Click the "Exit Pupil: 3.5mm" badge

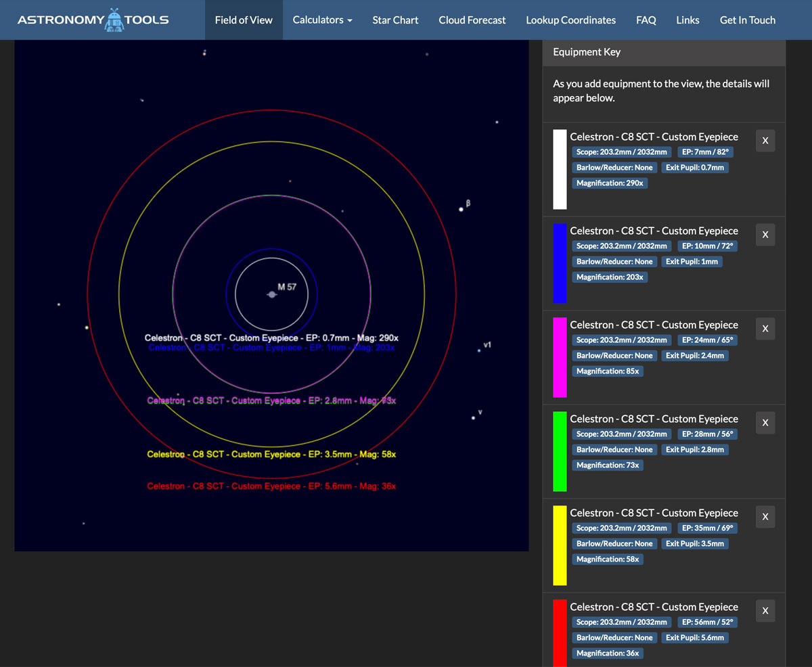pyautogui.click(x=695, y=544)
